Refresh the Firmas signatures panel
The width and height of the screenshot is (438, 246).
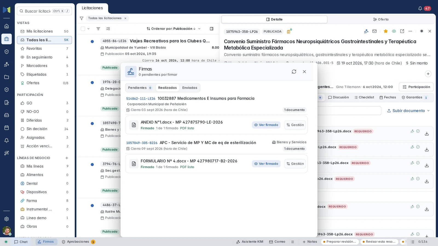(x=294, y=72)
